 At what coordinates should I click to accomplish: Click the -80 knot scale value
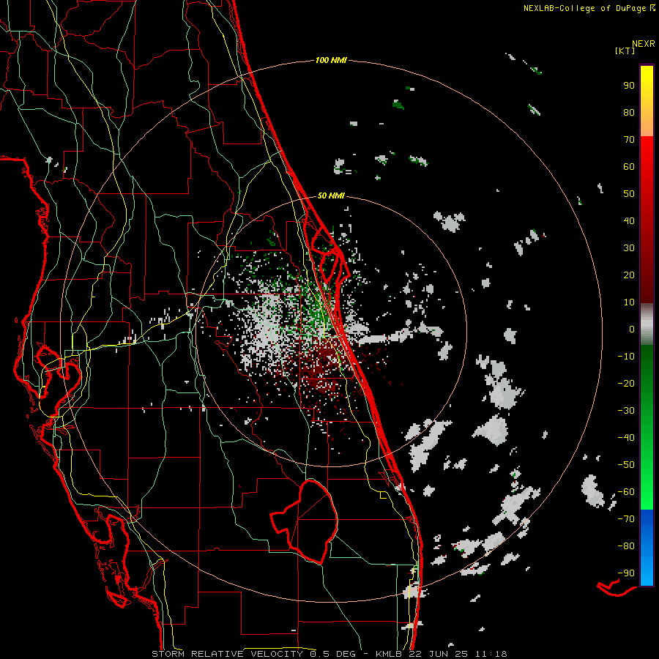click(626, 546)
